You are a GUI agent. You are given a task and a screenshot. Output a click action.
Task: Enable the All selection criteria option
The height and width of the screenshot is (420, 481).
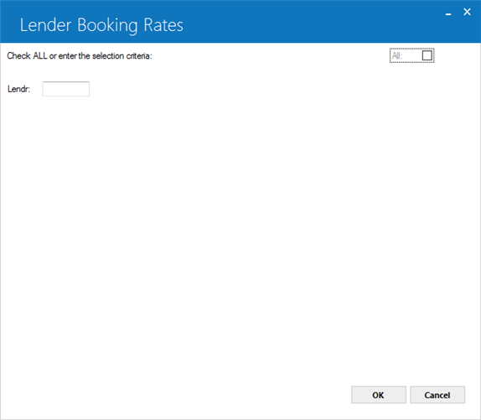427,55
